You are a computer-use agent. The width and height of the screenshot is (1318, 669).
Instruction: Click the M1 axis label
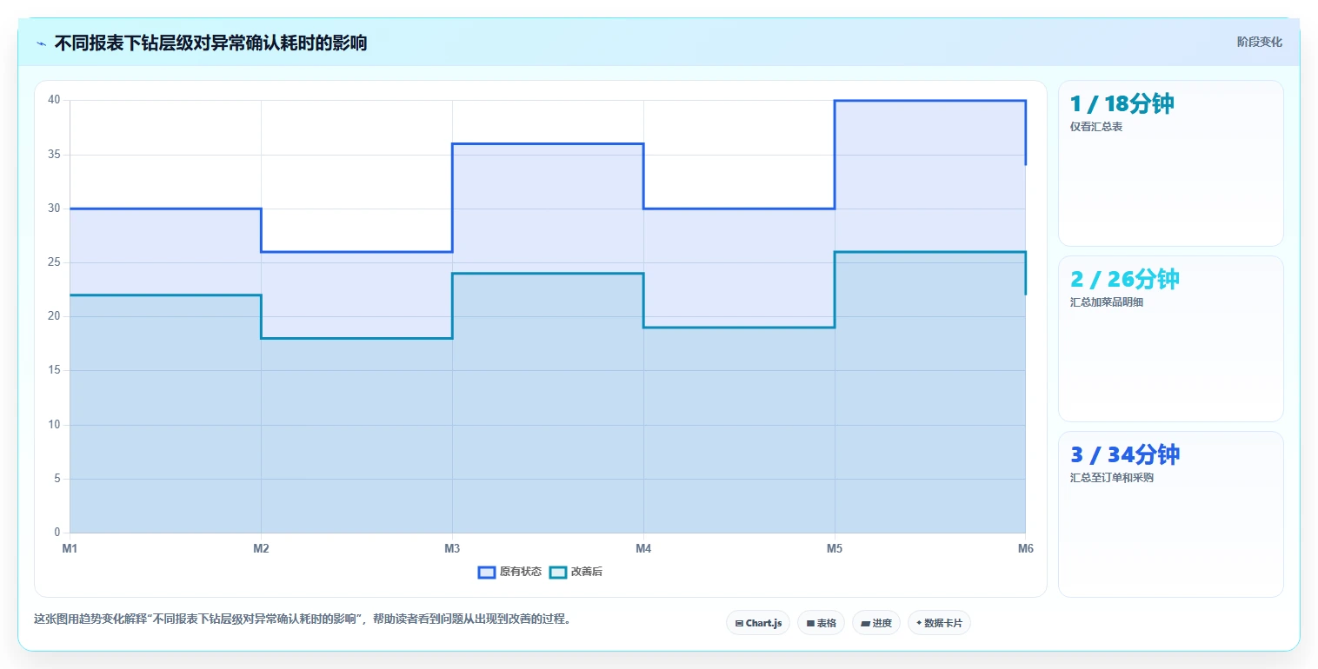[x=70, y=548]
